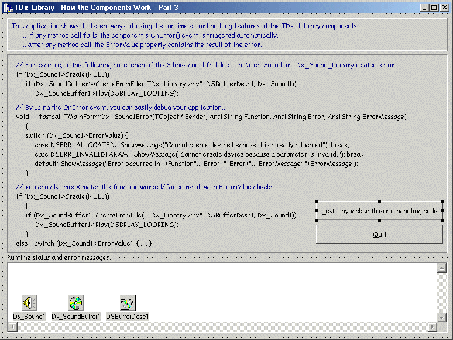Click the blue introduction text starting 'This application shows'
The image size is (453, 340).
click(187, 26)
